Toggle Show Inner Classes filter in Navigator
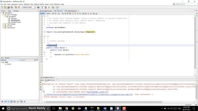The height and width of the screenshot is (111, 198). click(15, 101)
